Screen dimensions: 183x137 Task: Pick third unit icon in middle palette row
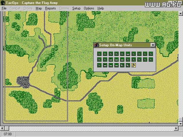pos(111,60)
